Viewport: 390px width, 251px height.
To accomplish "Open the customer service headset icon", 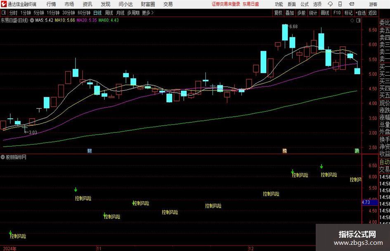I will pyautogui.click(x=330, y=4).
